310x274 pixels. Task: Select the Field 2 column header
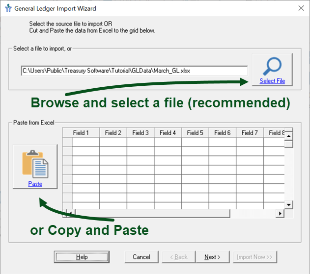(113, 133)
